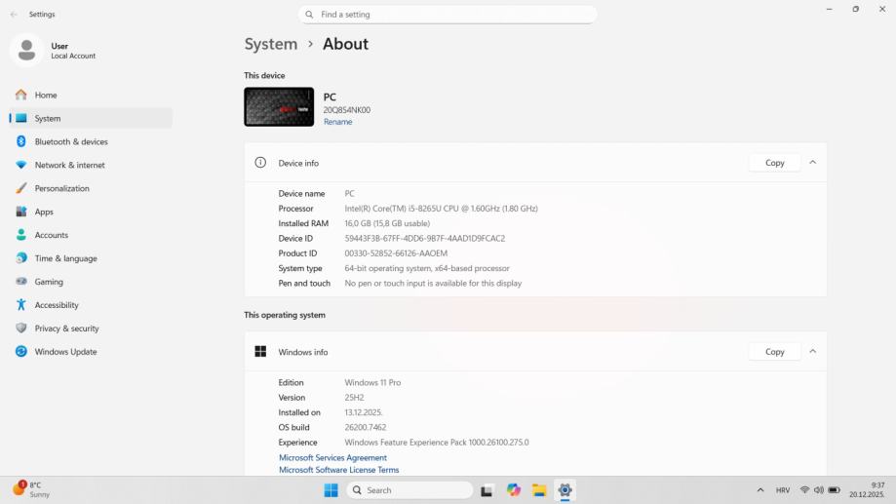The image size is (896, 504).
Task: Click the PC desktop wallpaper thumbnail
Action: pos(279,107)
